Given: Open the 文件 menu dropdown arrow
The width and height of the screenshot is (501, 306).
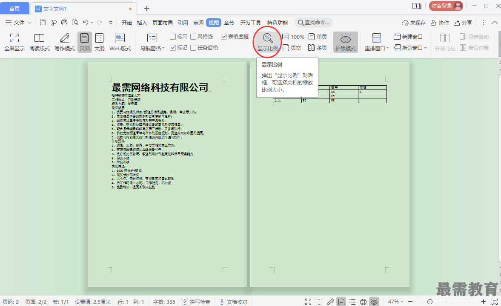Looking at the screenshot, I should [29, 23].
